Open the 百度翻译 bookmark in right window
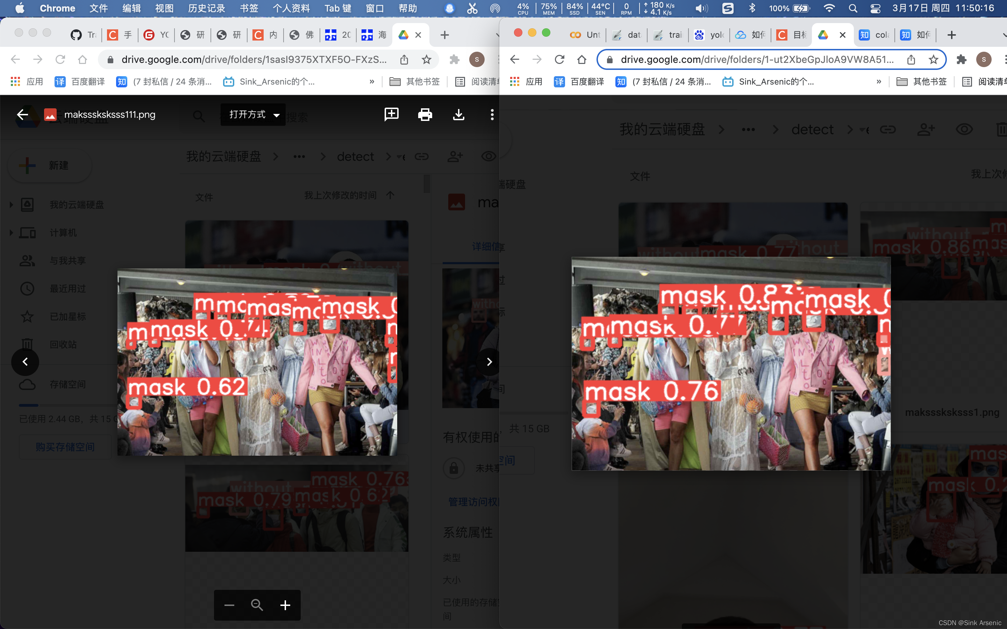The width and height of the screenshot is (1007, 629). point(579,81)
